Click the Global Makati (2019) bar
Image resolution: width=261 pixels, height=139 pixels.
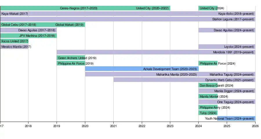tap(71, 25)
